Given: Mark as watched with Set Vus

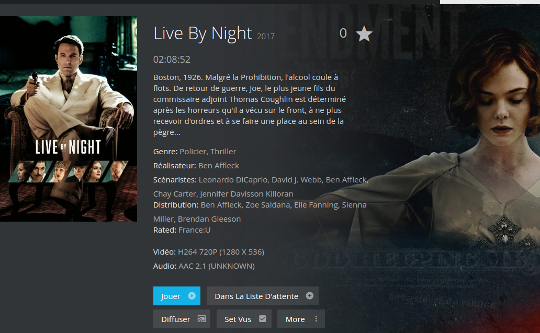Looking at the screenshot, I should pyautogui.click(x=244, y=319).
